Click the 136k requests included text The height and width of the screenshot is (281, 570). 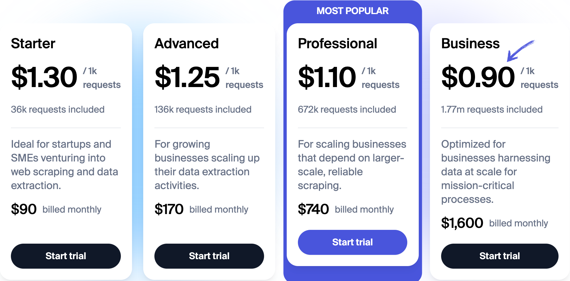click(203, 109)
